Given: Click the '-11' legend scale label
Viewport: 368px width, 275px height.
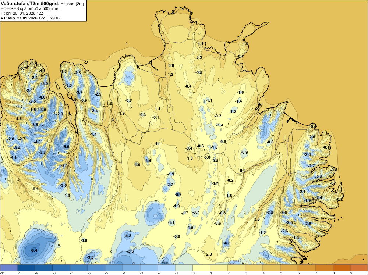Looking at the screenshot, I should (2, 273).
